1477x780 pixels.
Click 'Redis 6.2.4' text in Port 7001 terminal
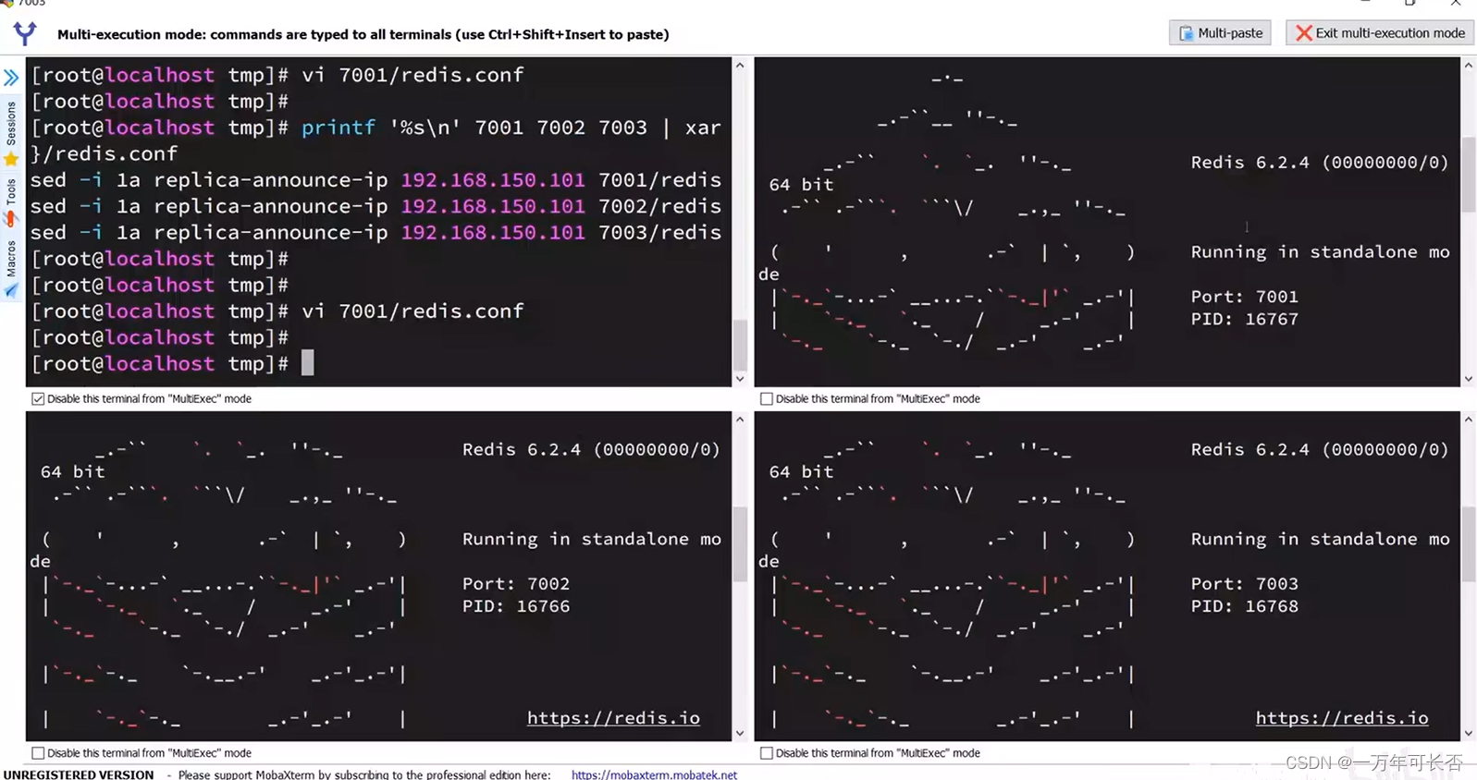point(1249,163)
